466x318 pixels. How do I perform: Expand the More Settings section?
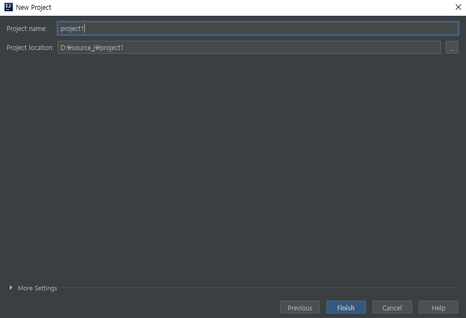(11, 288)
